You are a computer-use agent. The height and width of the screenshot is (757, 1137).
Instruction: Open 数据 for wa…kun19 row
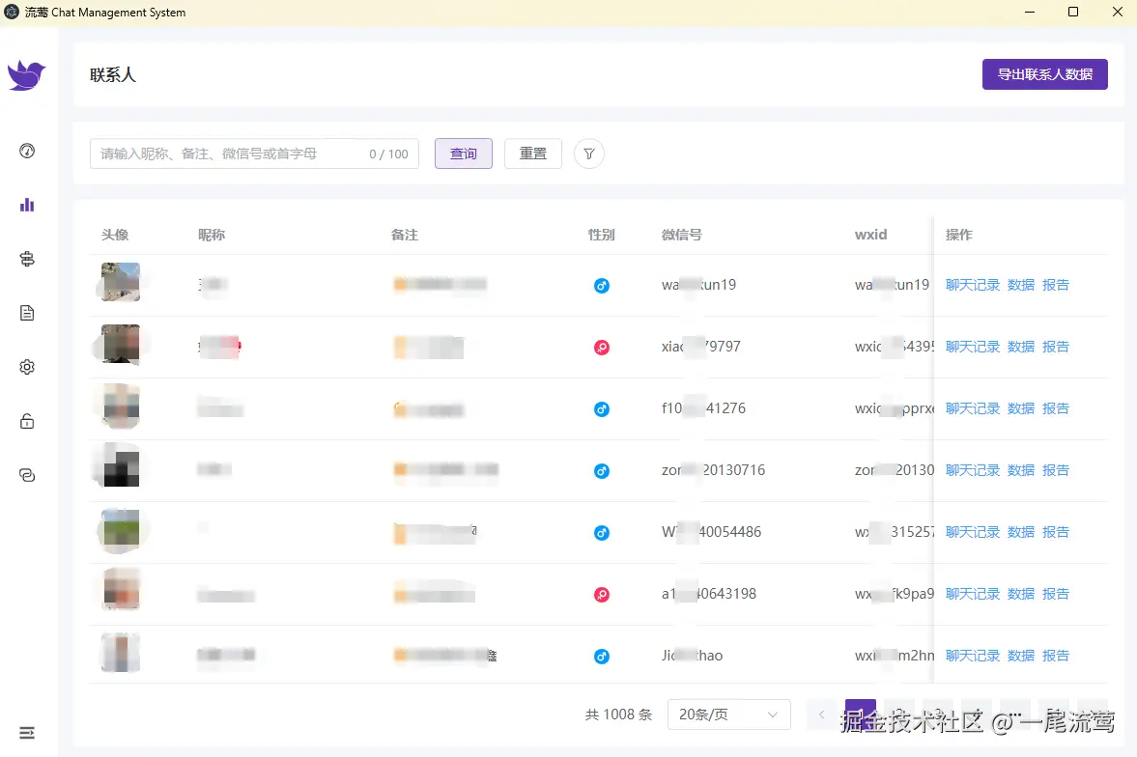[x=1021, y=285]
